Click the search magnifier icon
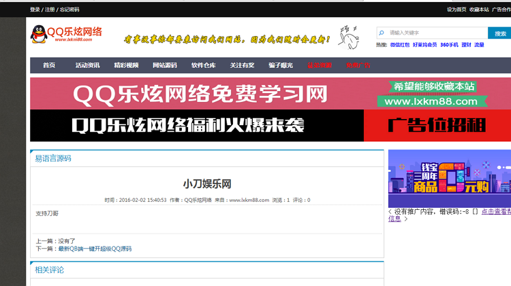The image size is (511, 286). coord(382,33)
